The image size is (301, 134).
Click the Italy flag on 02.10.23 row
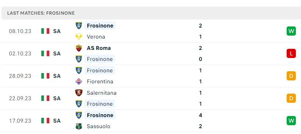(45, 54)
